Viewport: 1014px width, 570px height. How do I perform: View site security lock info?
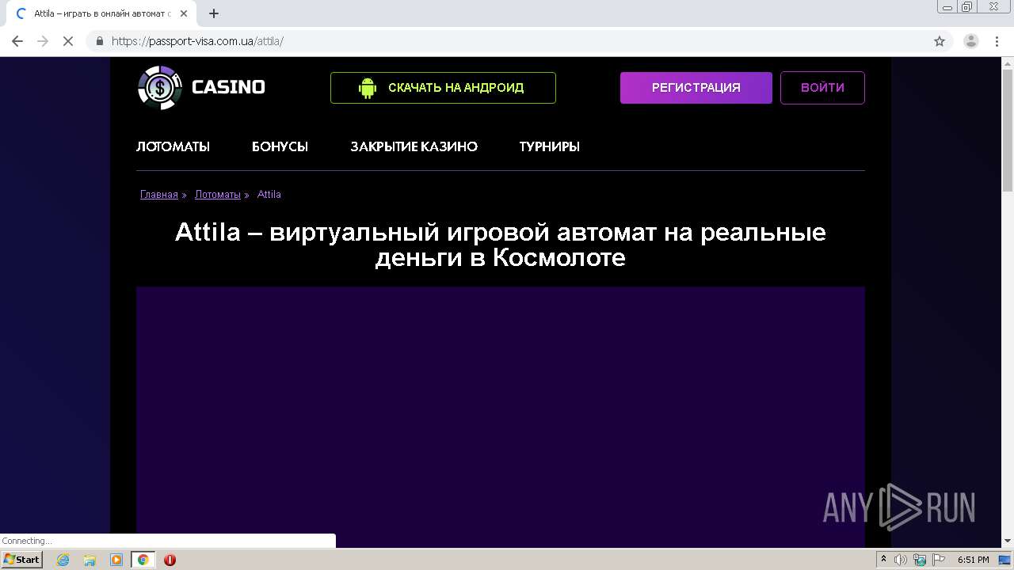(99, 41)
